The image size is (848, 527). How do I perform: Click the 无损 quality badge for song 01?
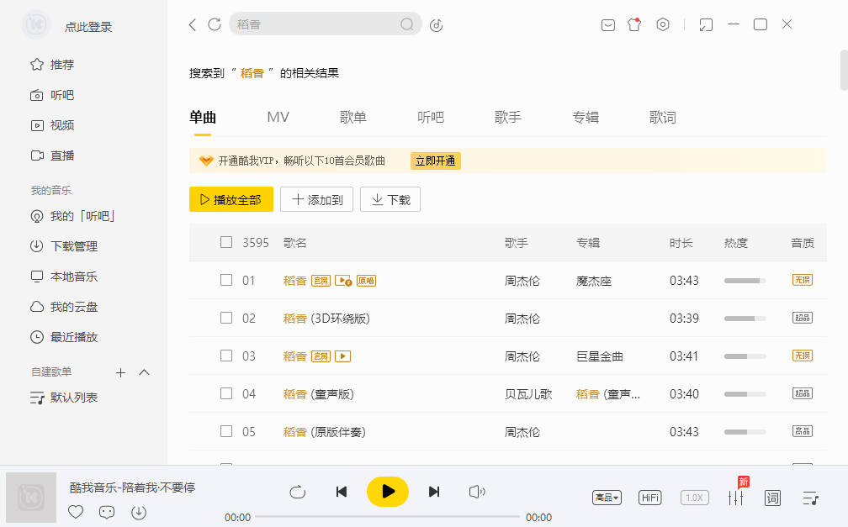point(803,280)
